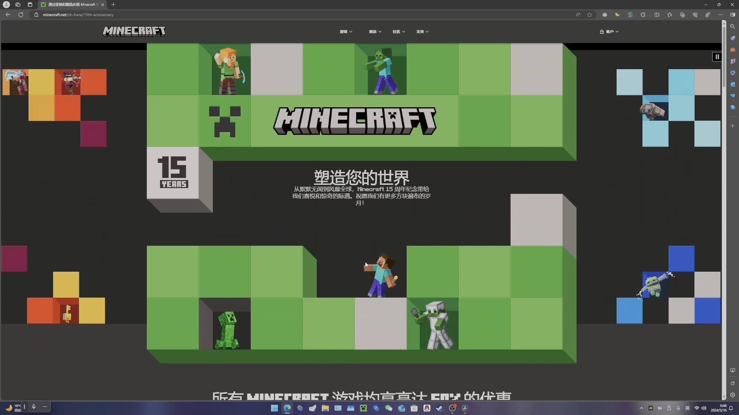
Task: Open the yellow cat extension icon
Action: (x=617, y=15)
